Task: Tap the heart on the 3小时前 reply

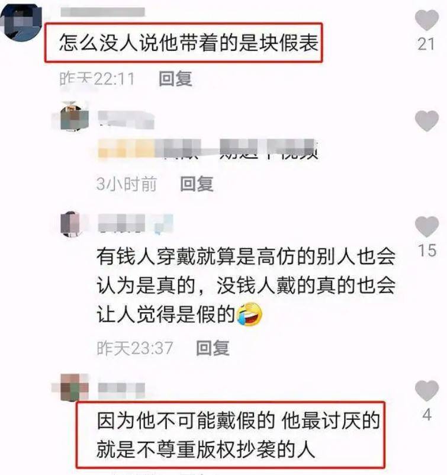Action: [x=427, y=121]
